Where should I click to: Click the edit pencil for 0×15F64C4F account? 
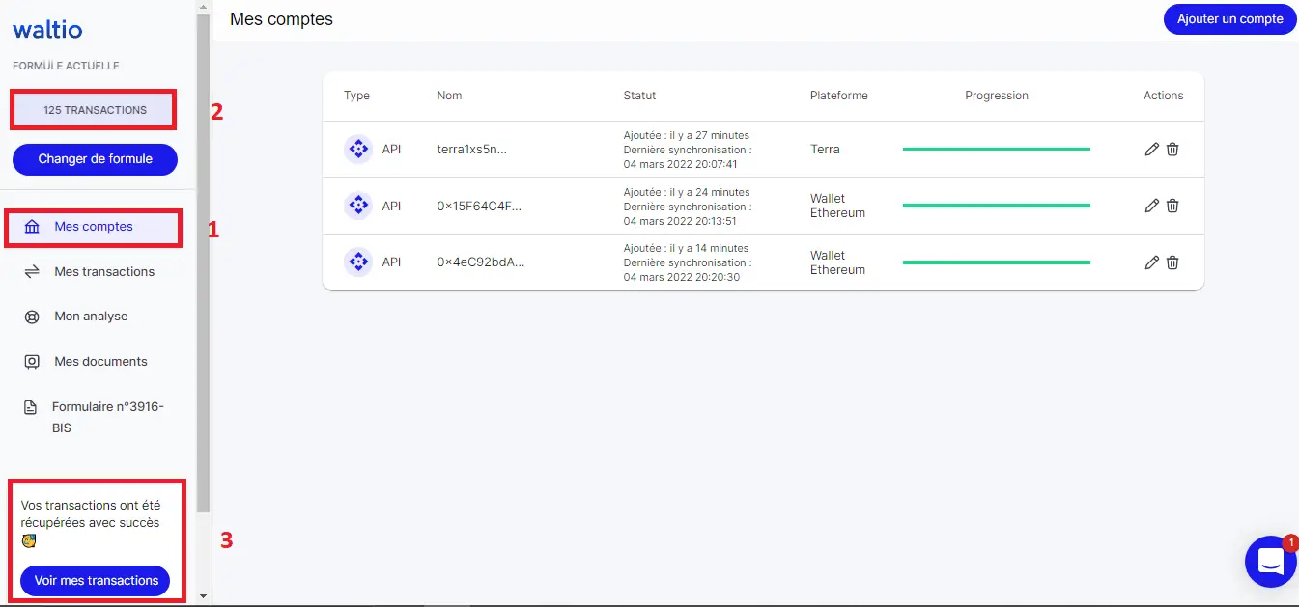click(x=1151, y=206)
